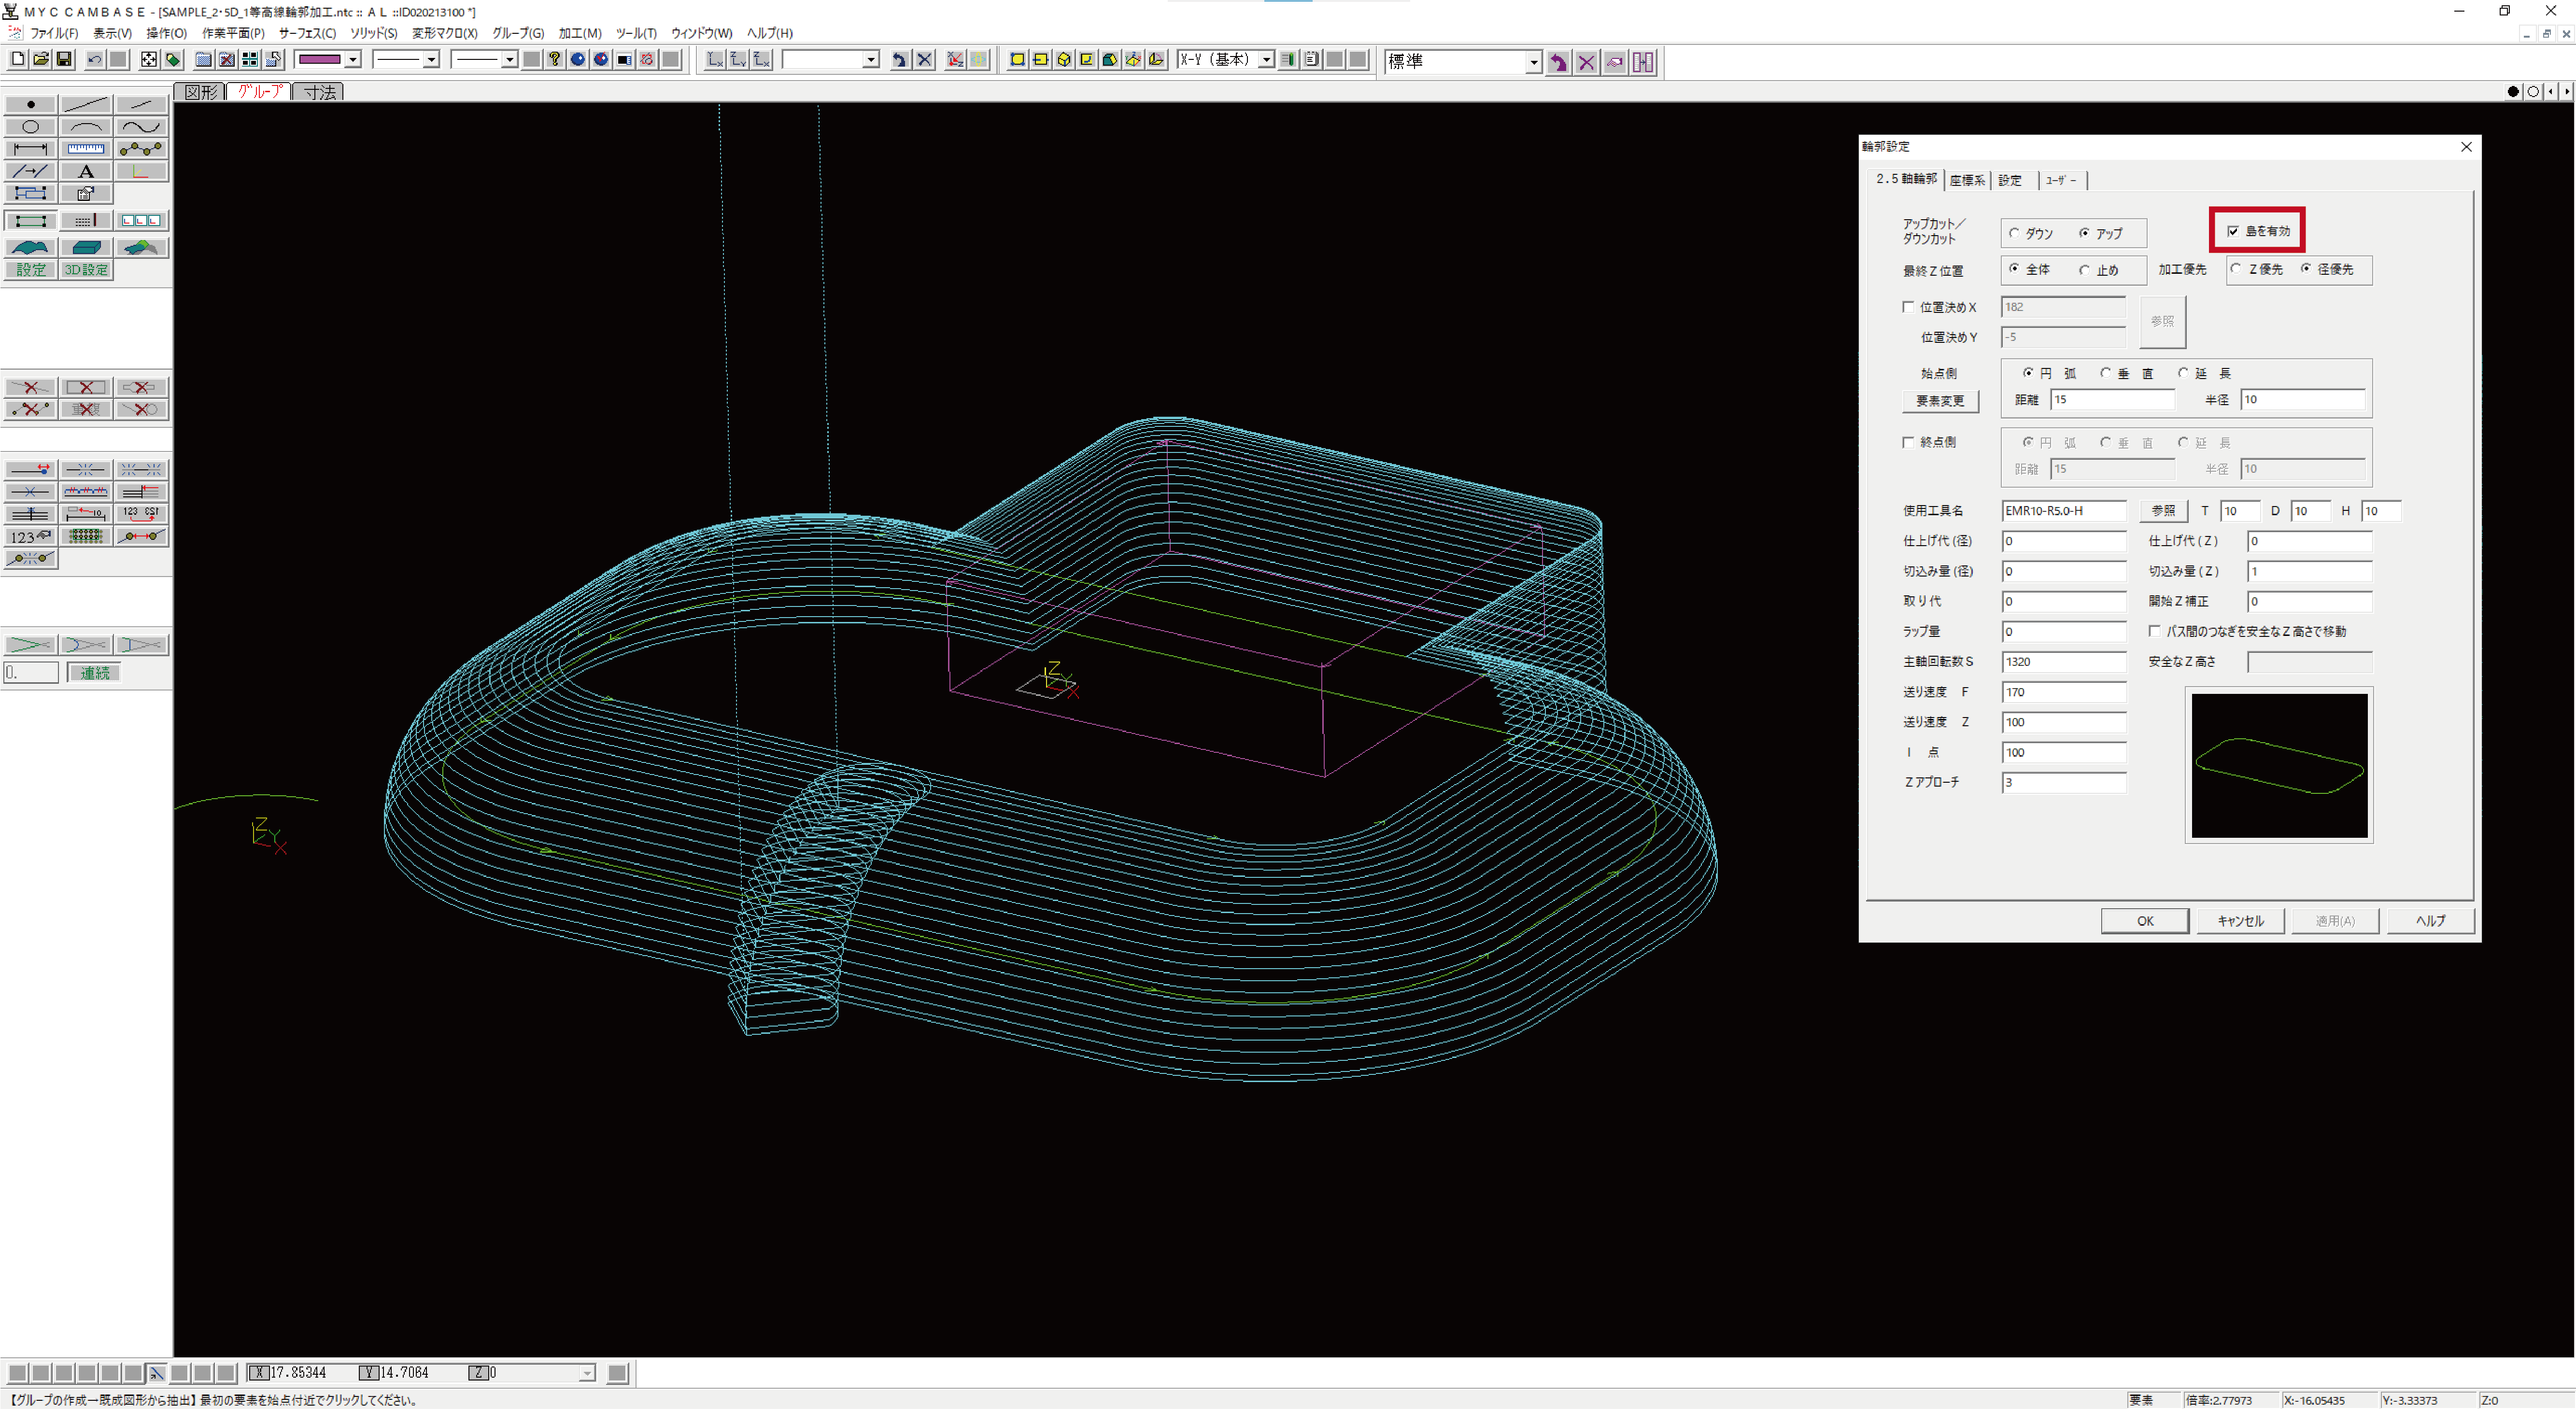
Task: Select the delete by rectangle tool
Action: point(85,387)
